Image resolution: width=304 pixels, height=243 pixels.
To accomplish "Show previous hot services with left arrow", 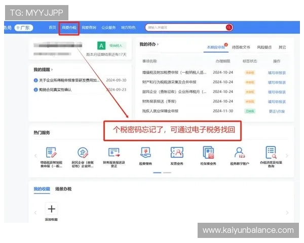I will point(35,156).
